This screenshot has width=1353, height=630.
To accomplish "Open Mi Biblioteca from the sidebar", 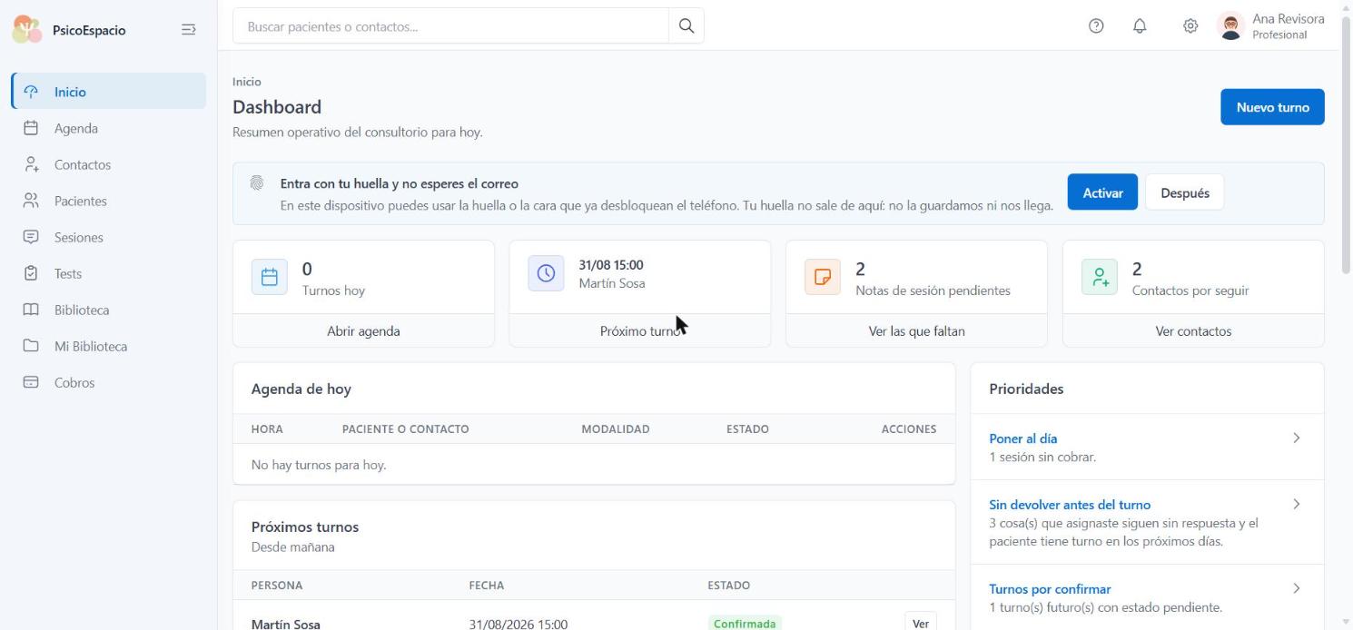I will click(109, 346).
